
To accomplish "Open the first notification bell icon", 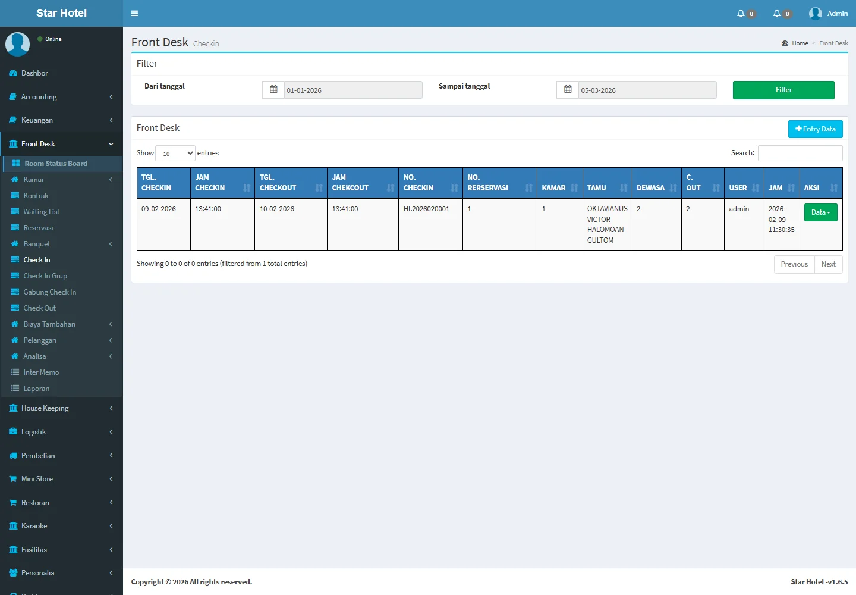I will click(x=741, y=13).
